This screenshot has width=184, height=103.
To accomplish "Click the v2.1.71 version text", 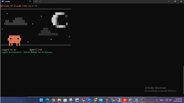I will (x=33, y=6).
